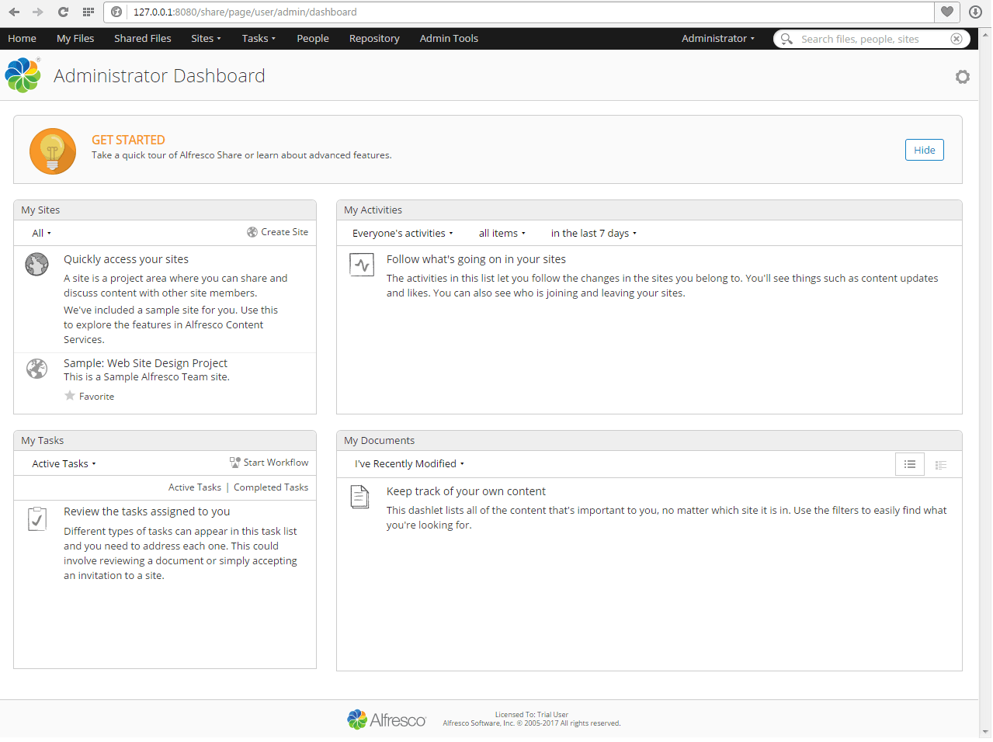
Task: Click the GET STARTED heading link
Action: (x=128, y=140)
